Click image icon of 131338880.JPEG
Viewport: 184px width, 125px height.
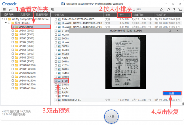(x=60, y=100)
